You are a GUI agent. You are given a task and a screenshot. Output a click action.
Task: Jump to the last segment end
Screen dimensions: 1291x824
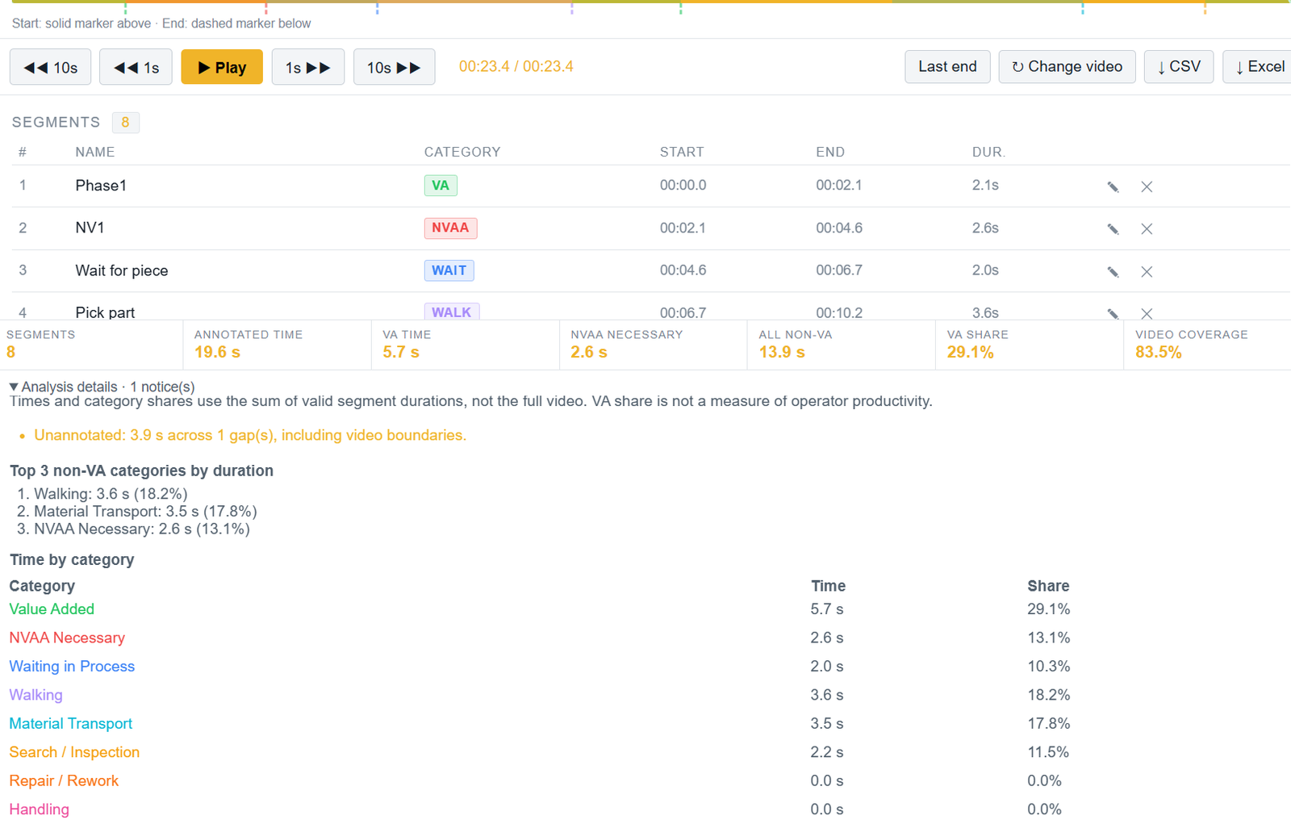(947, 66)
